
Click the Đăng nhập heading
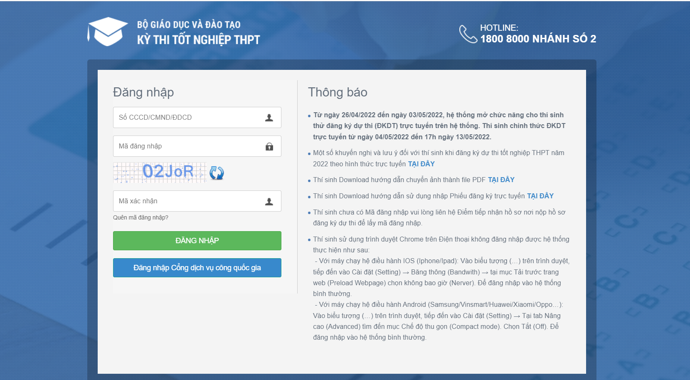point(143,92)
